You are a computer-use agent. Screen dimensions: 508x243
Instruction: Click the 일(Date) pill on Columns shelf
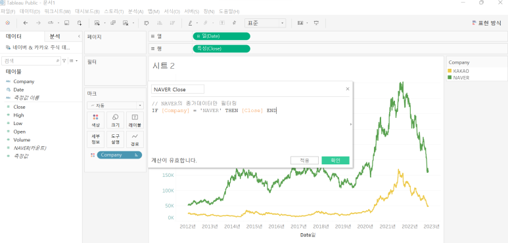(221, 36)
